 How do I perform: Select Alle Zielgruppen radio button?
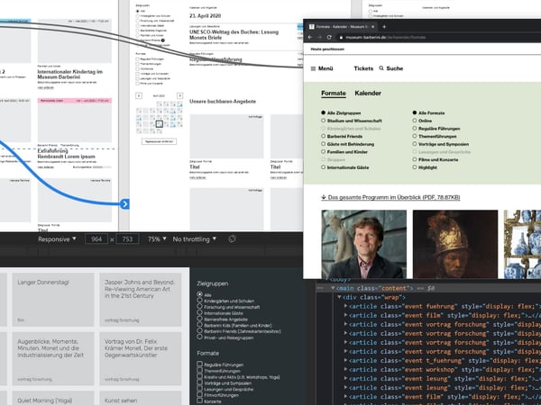point(324,112)
